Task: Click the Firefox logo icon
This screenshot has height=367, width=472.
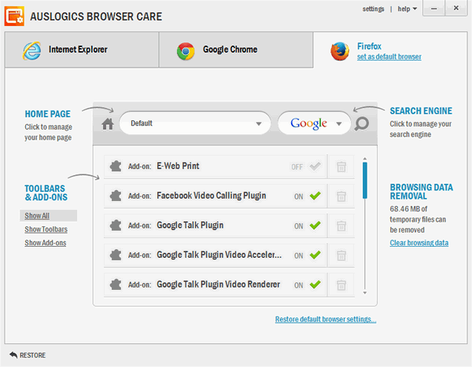Action: 340,51
